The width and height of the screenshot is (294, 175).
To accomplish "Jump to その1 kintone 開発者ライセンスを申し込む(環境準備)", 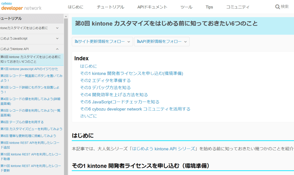I will 131,73.
